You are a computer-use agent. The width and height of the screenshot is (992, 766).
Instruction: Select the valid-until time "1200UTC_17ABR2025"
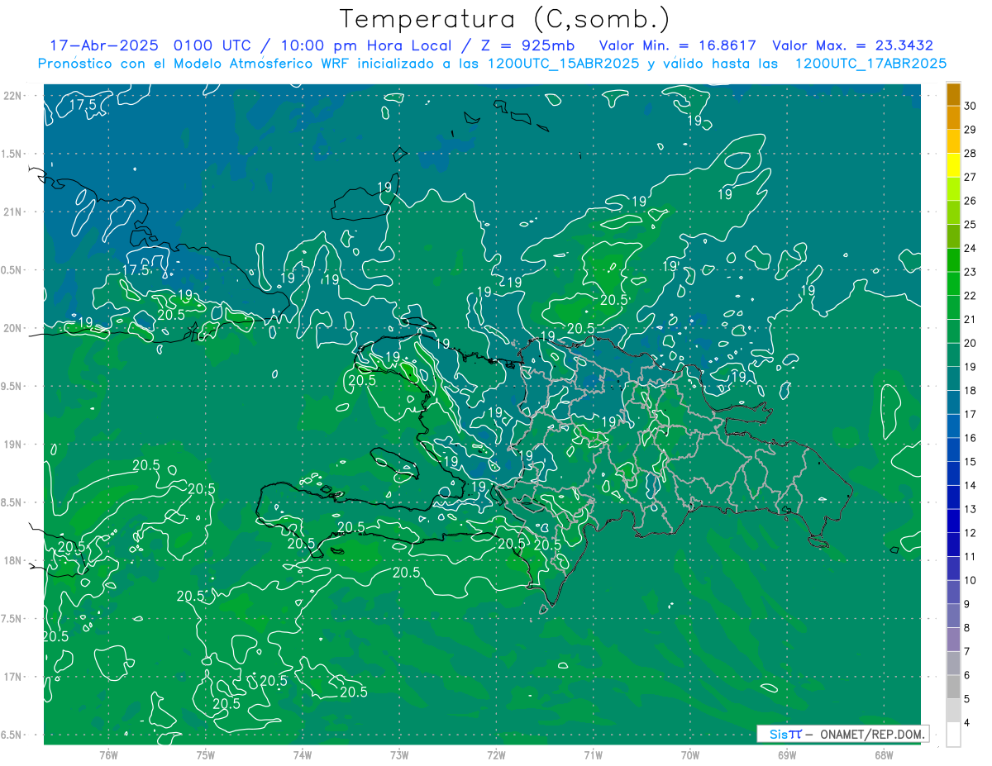[870, 64]
